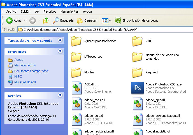The image size is (193, 135).
Task: Select the ACE.dll file icon
Action: pos(77,88)
